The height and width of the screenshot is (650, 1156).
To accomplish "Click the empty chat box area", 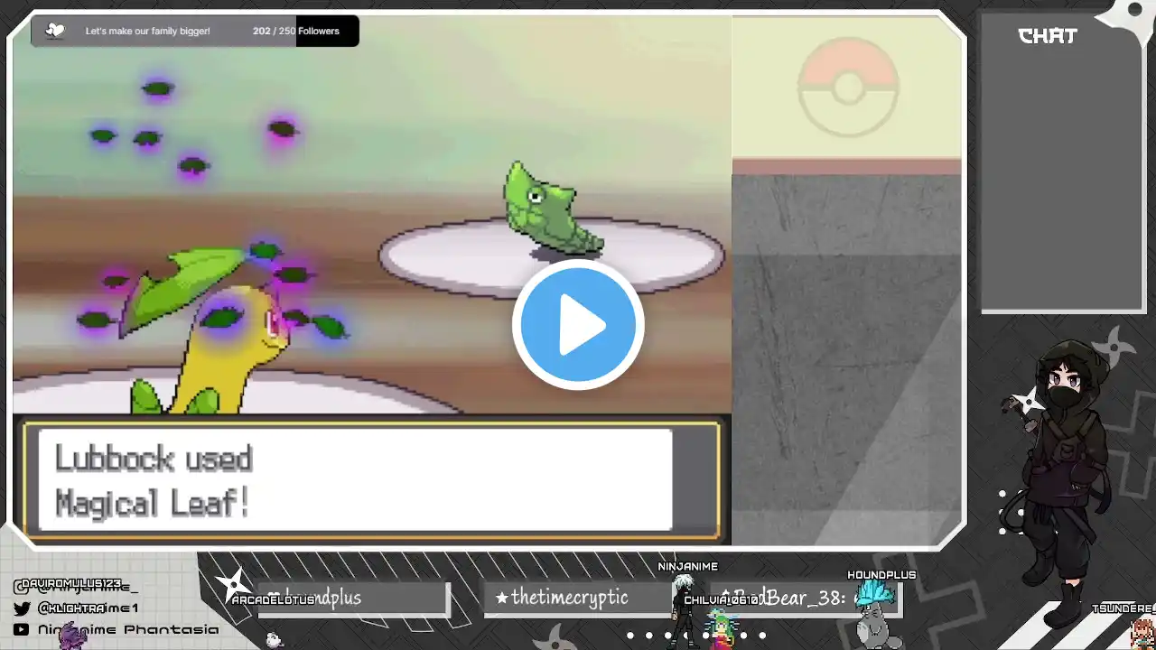I will (x=1061, y=181).
